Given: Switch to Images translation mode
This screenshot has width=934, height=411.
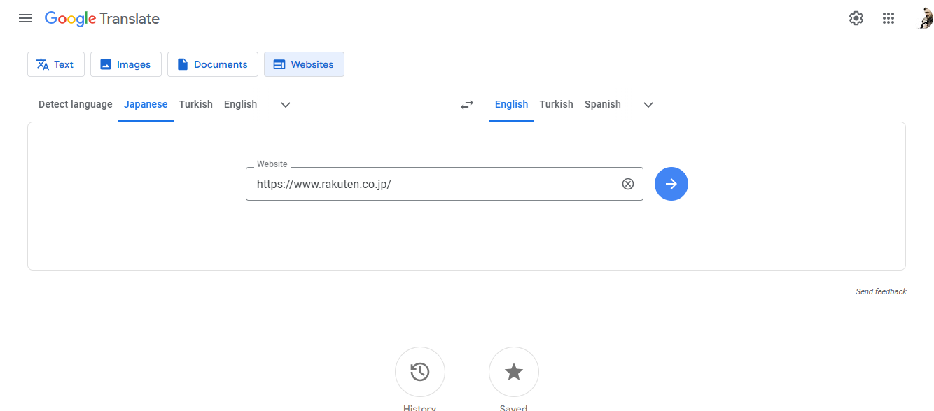Looking at the screenshot, I should [126, 64].
